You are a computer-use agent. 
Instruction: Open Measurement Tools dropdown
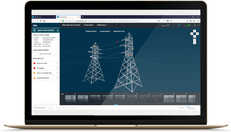(119, 31)
